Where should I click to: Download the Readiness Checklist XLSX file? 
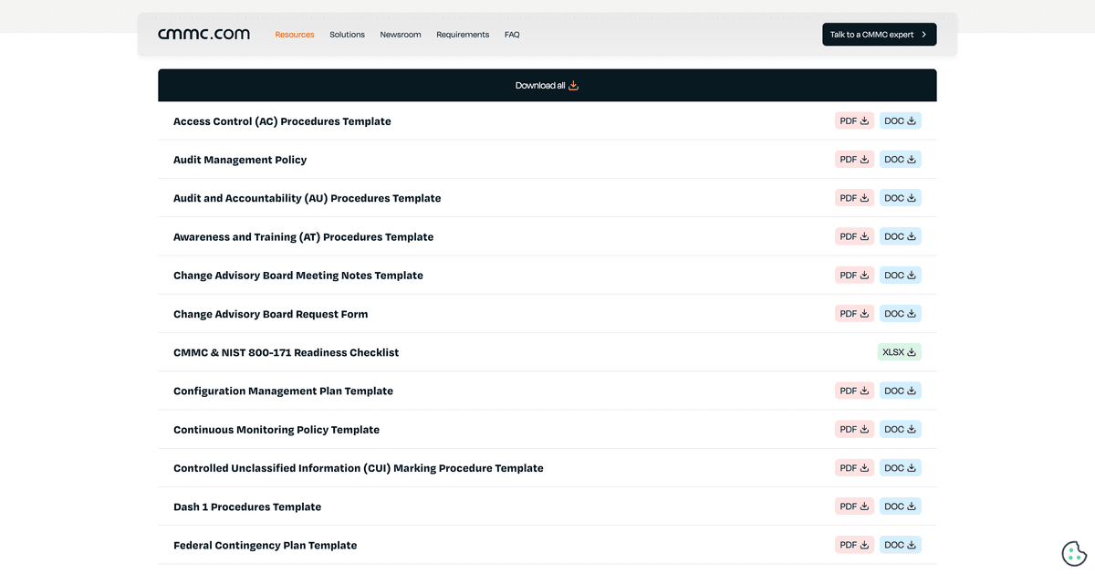[x=899, y=352]
